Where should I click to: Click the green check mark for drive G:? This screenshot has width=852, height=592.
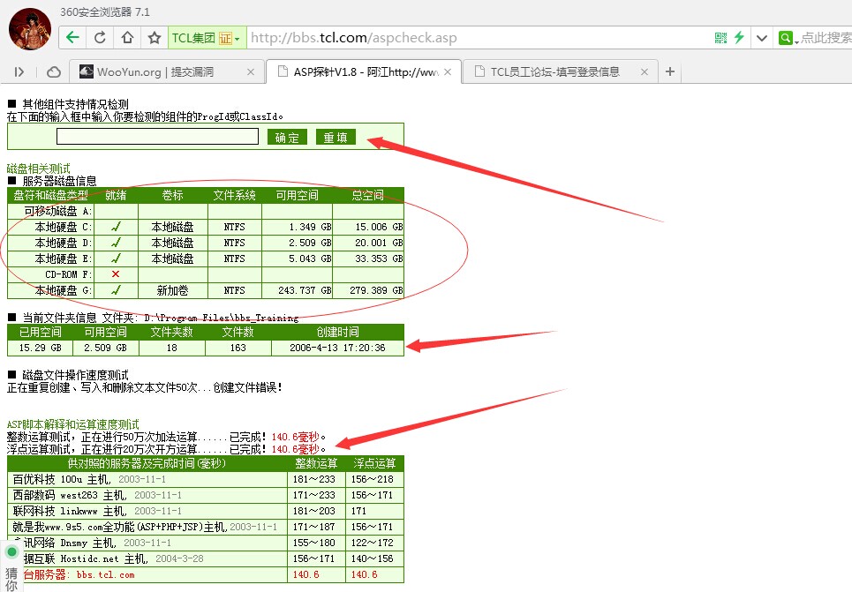click(116, 290)
